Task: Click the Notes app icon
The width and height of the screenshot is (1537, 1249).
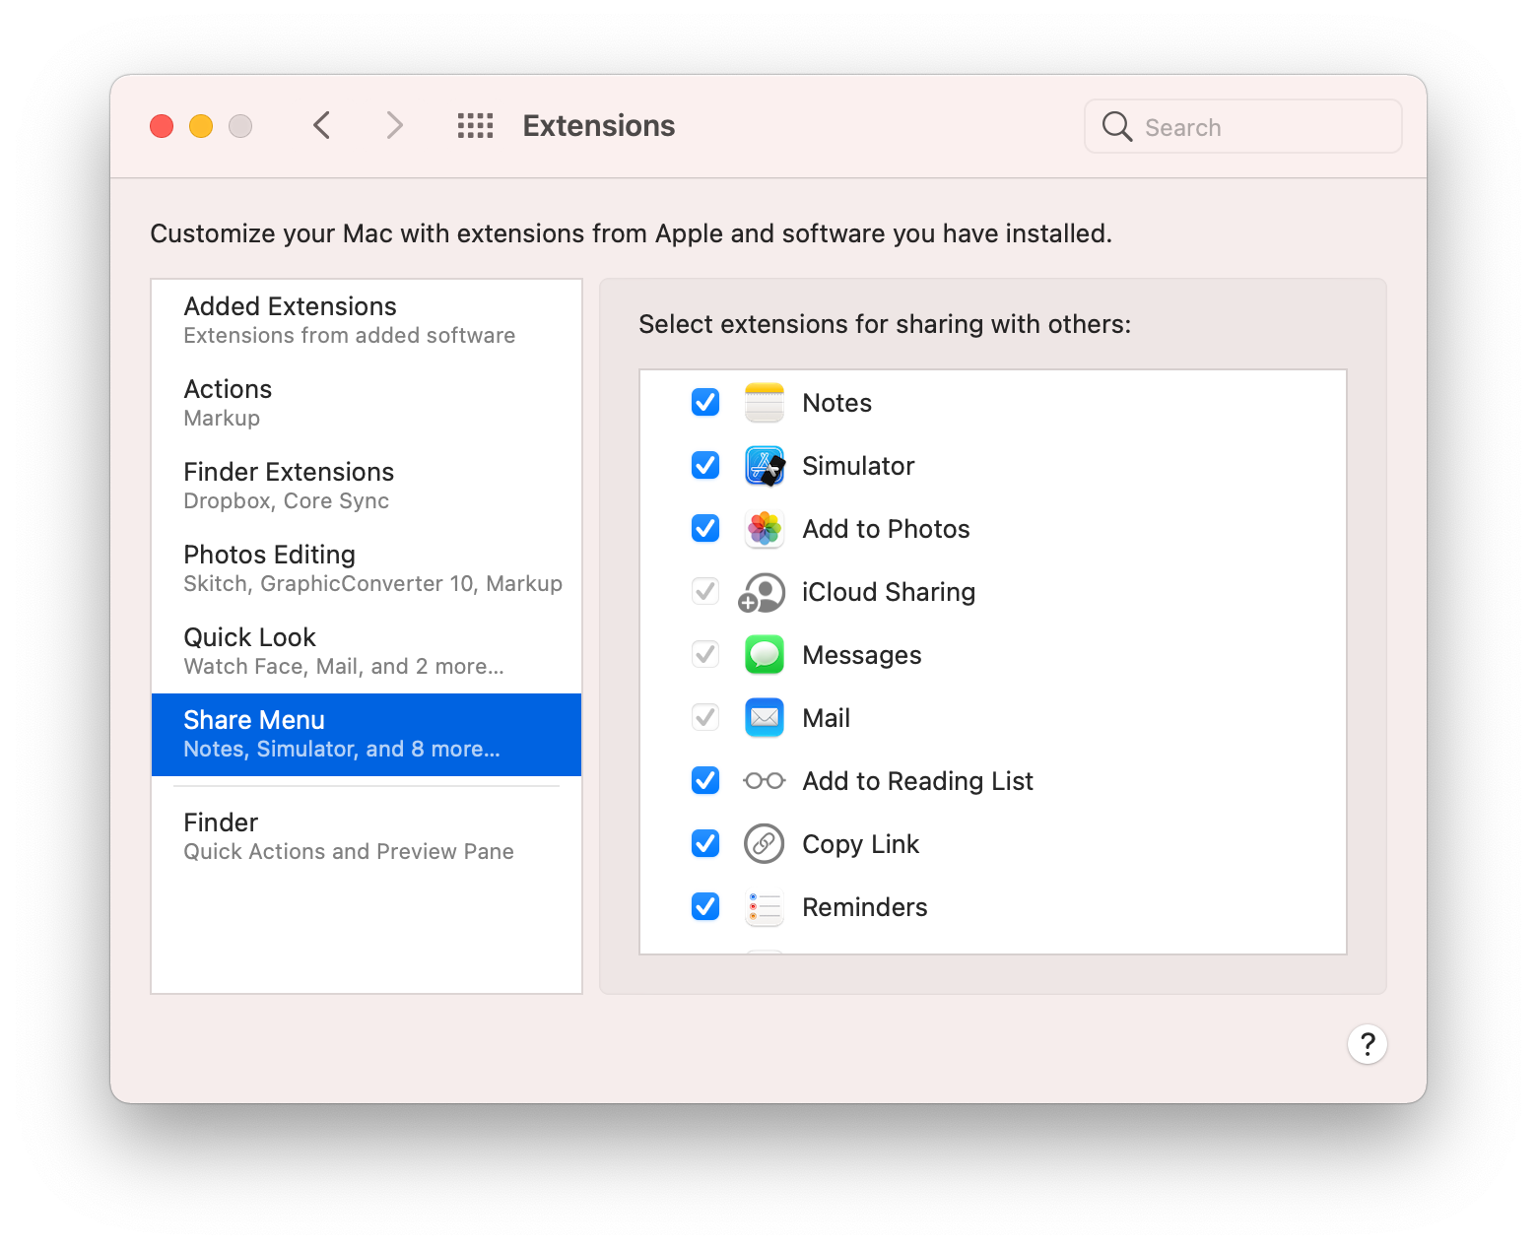Action: click(x=765, y=402)
